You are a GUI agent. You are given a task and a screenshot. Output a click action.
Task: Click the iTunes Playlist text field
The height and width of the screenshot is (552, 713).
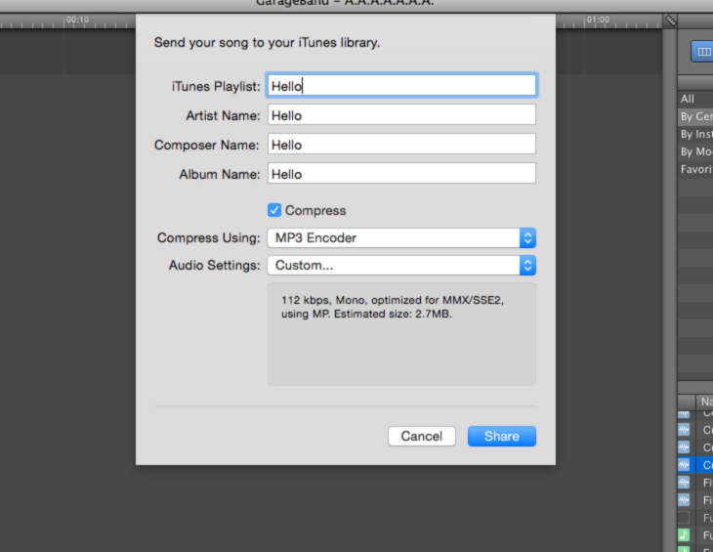click(401, 86)
